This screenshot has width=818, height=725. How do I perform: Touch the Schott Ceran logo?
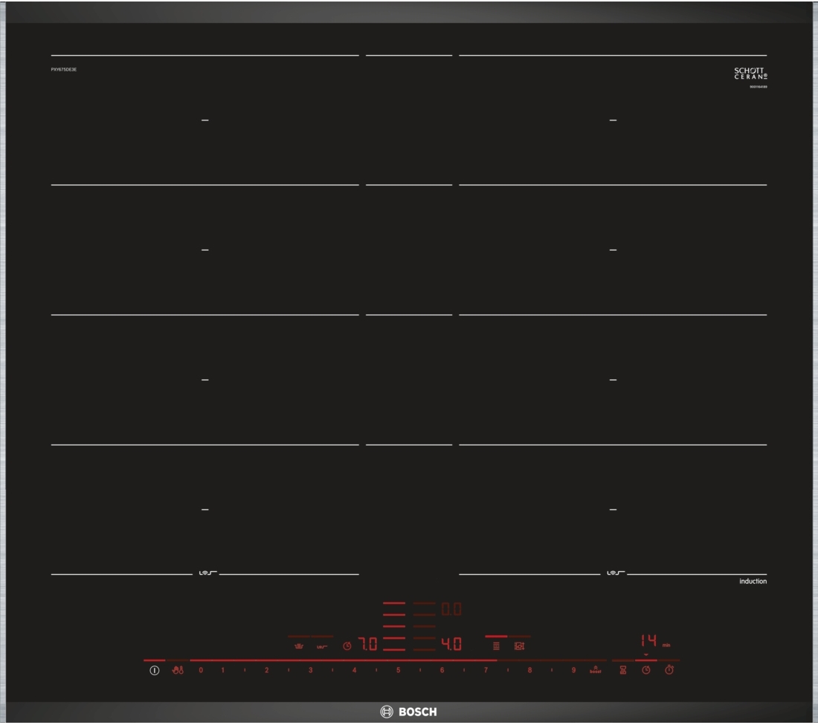click(x=750, y=74)
